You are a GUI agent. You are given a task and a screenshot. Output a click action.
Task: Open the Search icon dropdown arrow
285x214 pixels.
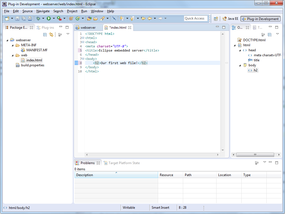107,18
